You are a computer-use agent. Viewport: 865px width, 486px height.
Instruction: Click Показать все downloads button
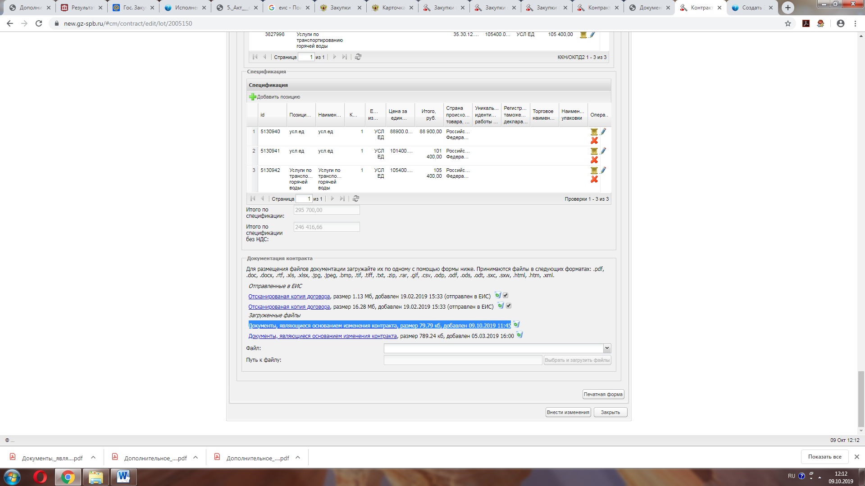824,457
